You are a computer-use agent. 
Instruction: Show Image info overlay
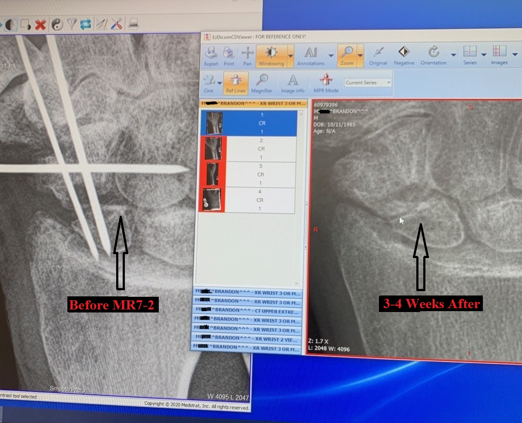(x=293, y=84)
